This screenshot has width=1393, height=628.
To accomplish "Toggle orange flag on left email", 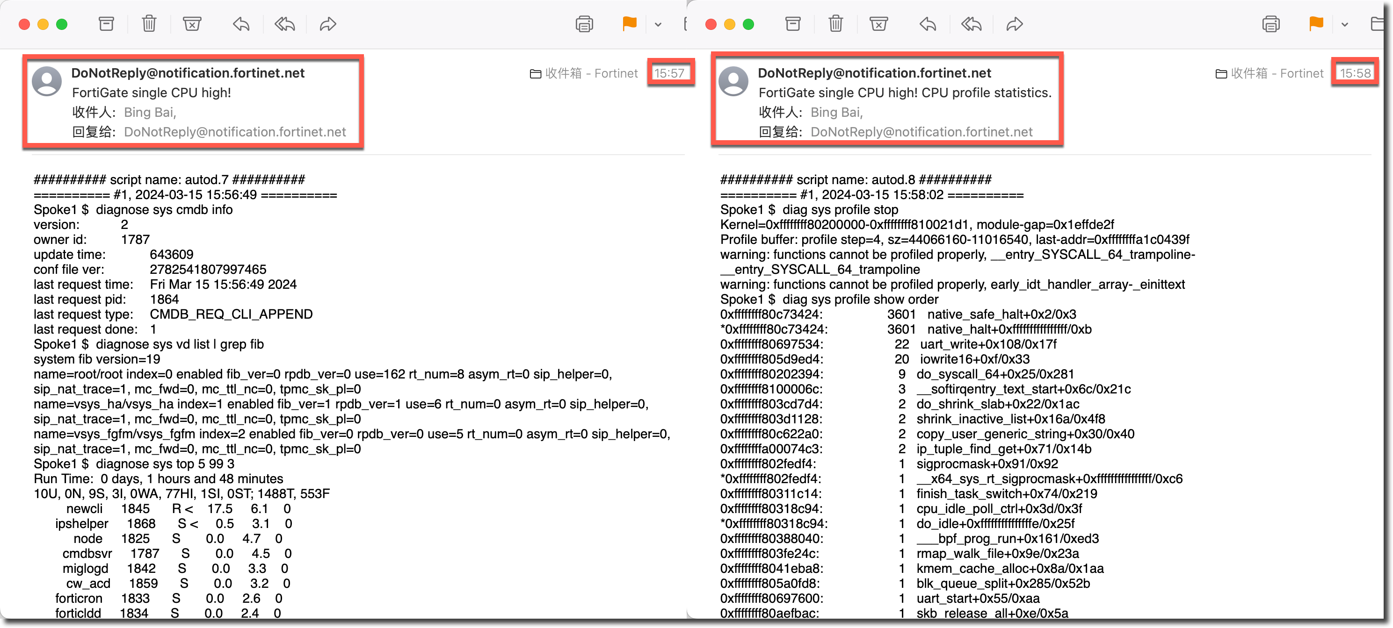I will pyautogui.click(x=629, y=24).
